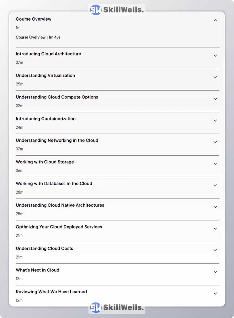234x318 pixels.
Task: Expand the Understanding Virtualization module
Action: click(x=215, y=77)
